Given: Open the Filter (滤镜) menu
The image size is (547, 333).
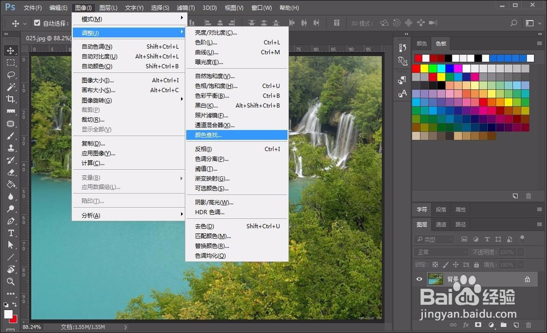Looking at the screenshot, I should pos(185,8).
